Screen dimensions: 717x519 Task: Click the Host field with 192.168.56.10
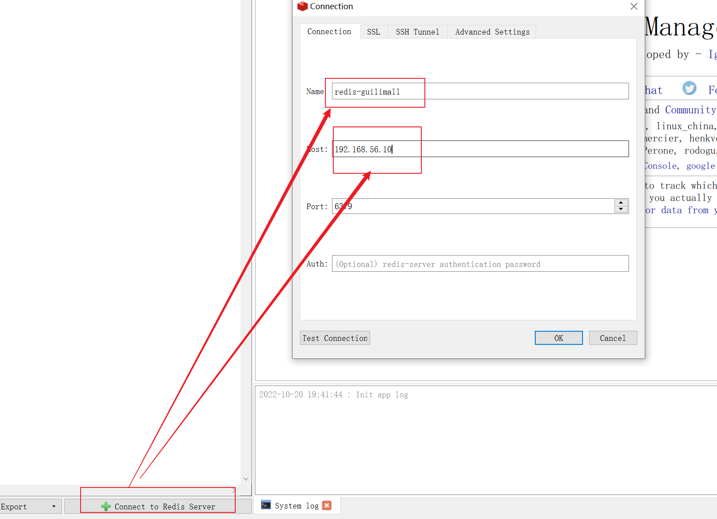tap(480, 149)
